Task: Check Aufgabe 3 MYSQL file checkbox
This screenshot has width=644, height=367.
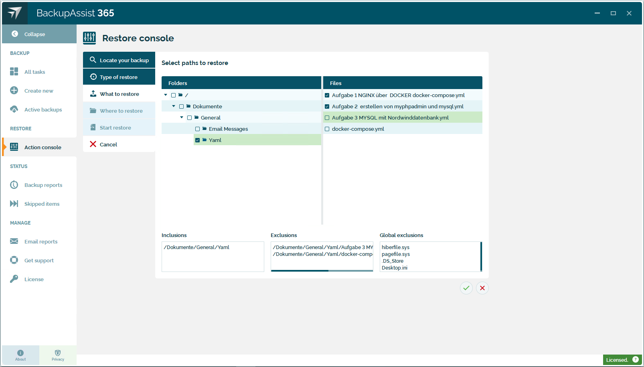Action: 327,118
